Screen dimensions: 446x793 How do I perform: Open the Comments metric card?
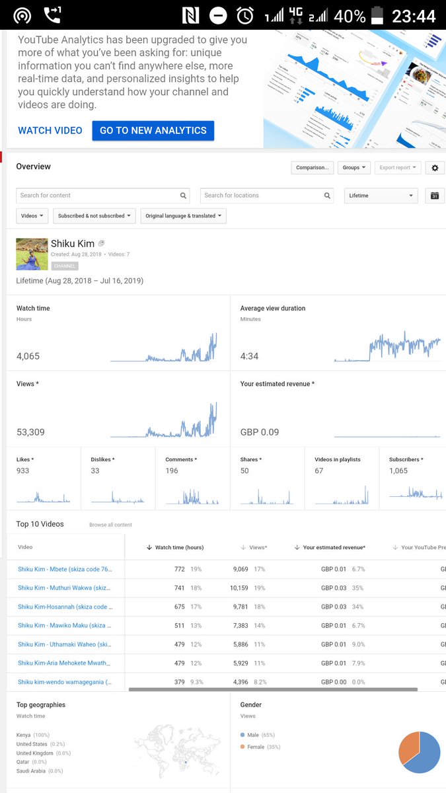[193, 478]
